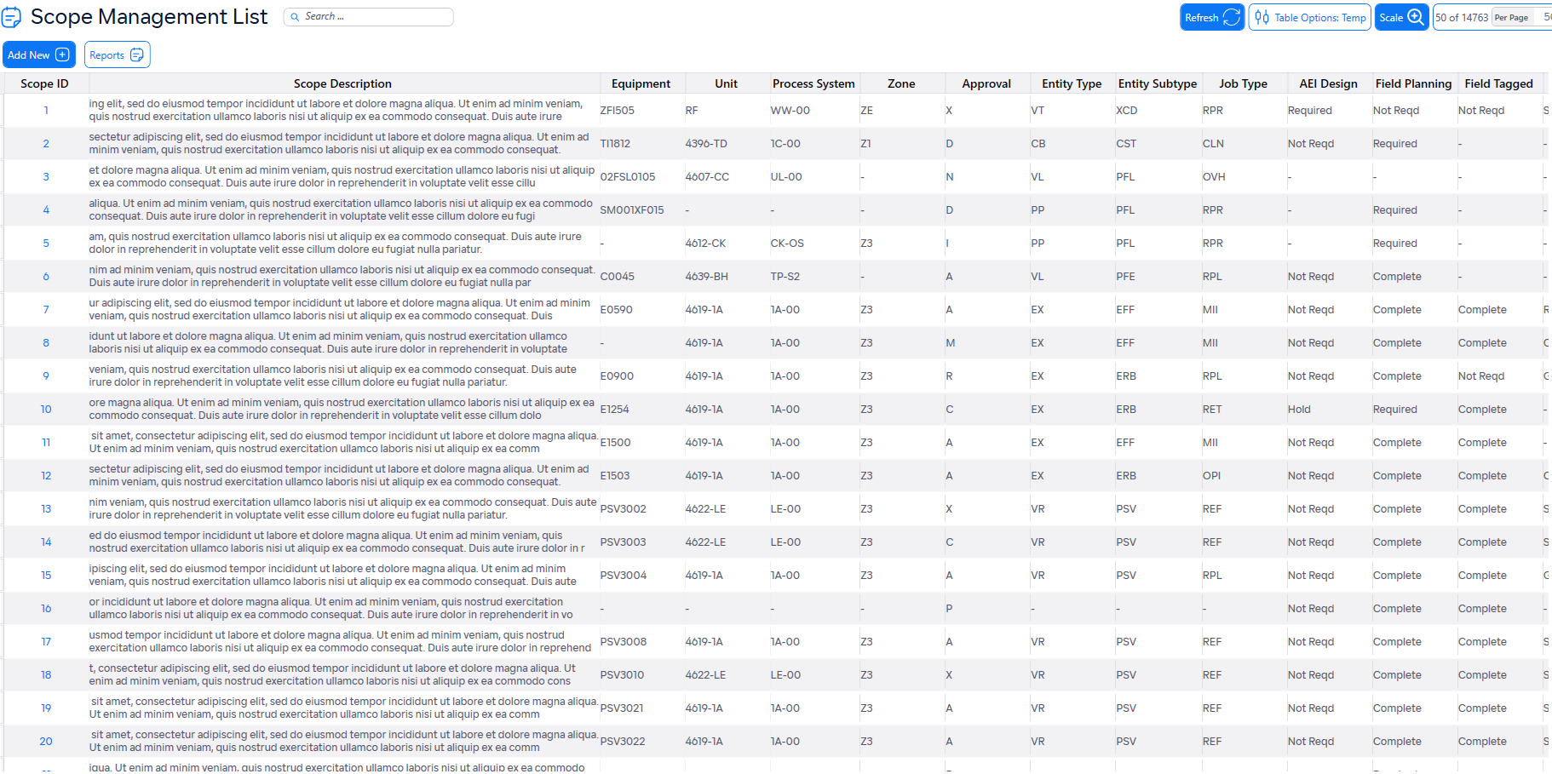
Task: Select the Scope ID 15 link
Action: [x=46, y=576]
